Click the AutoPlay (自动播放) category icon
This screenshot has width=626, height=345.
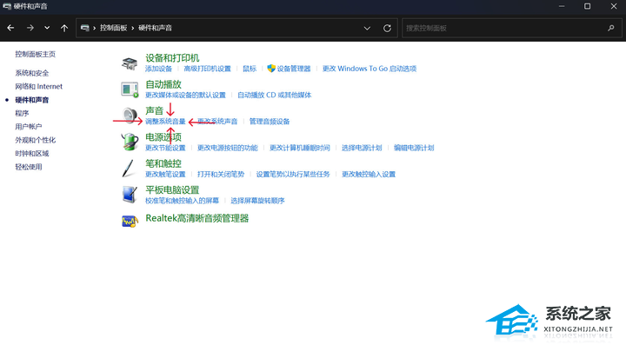tap(130, 90)
